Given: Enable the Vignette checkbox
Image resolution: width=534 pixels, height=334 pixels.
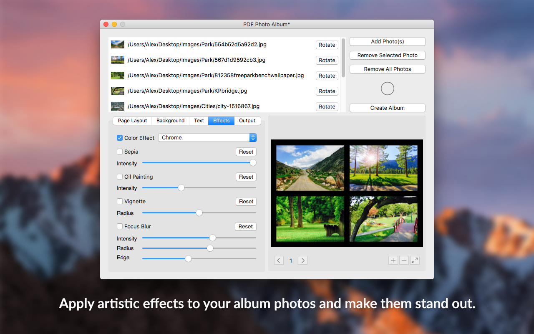Looking at the screenshot, I should pyautogui.click(x=120, y=201).
